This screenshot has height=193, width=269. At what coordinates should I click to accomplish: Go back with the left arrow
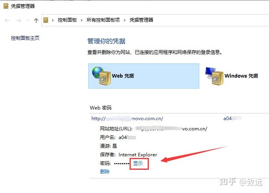pyautogui.click(x=7, y=20)
